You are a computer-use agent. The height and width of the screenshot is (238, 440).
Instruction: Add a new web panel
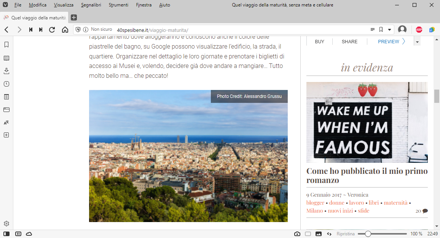(6, 135)
